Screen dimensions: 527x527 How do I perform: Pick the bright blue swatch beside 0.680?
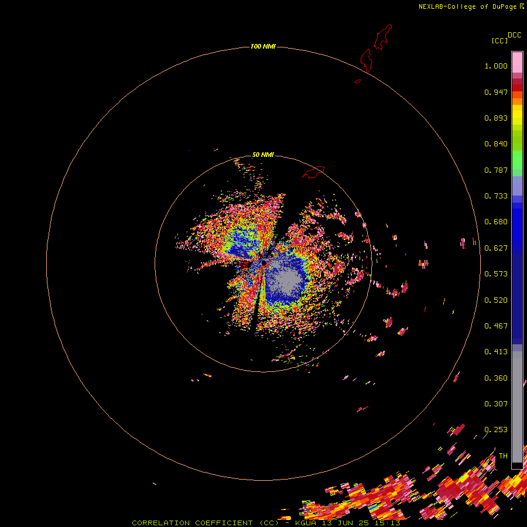point(517,225)
